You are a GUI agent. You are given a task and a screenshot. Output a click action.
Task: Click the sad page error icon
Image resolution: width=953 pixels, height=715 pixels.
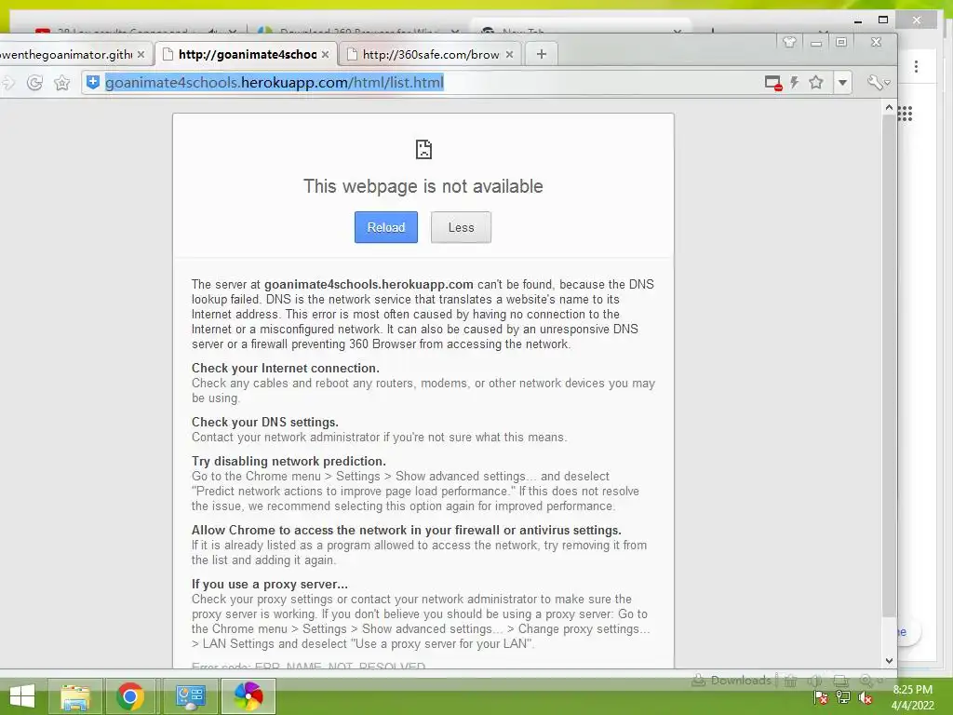tap(423, 149)
